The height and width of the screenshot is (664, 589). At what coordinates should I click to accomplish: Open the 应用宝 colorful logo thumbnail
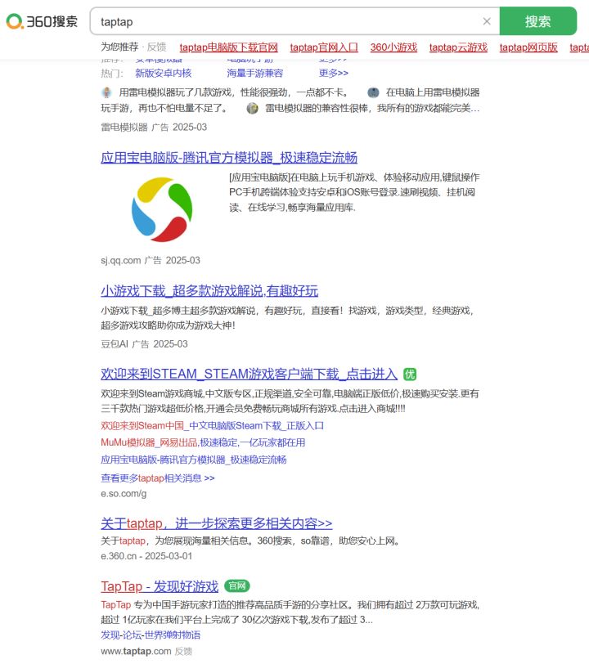click(x=162, y=209)
